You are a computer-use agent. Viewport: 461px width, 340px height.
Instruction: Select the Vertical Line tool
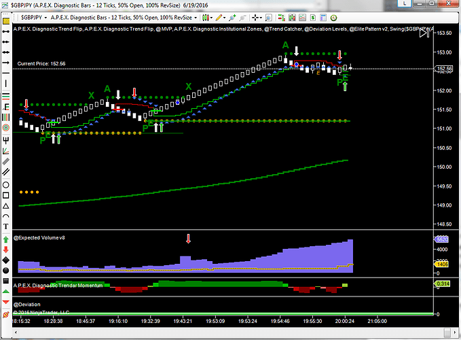(x=5, y=84)
